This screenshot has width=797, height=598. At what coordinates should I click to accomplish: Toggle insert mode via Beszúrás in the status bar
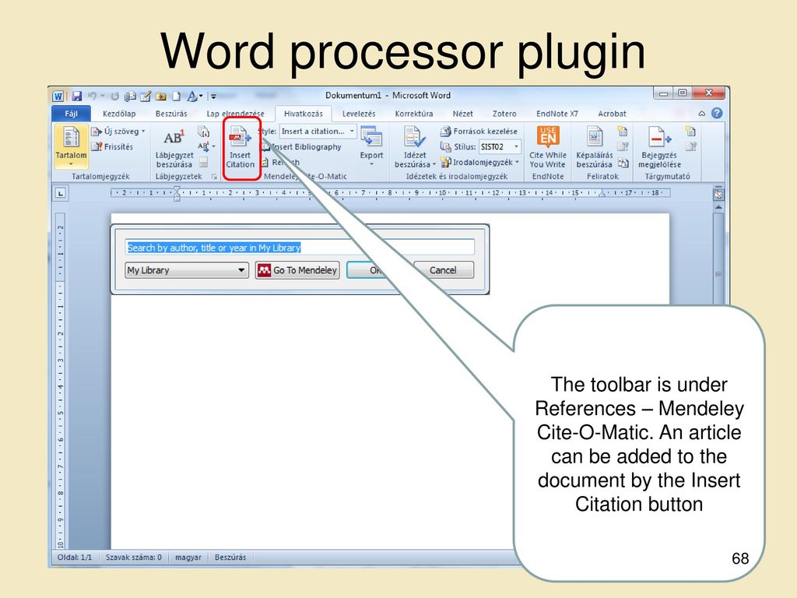point(230,558)
